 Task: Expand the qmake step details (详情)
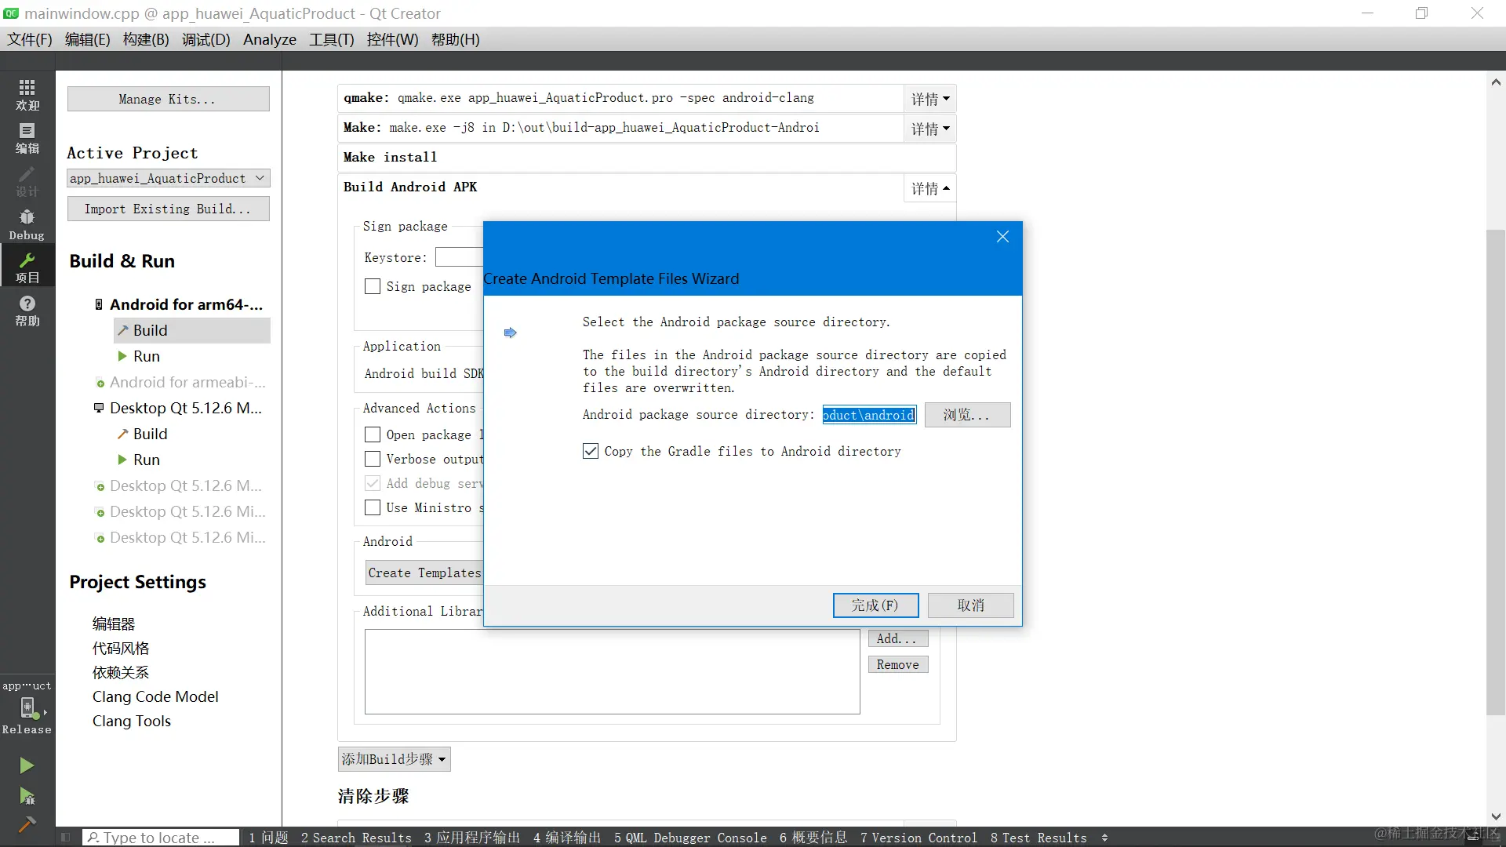(929, 99)
